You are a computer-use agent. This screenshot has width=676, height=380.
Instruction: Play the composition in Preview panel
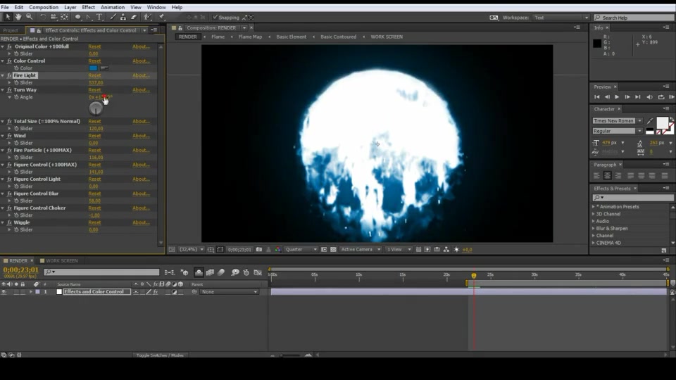tap(617, 97)
